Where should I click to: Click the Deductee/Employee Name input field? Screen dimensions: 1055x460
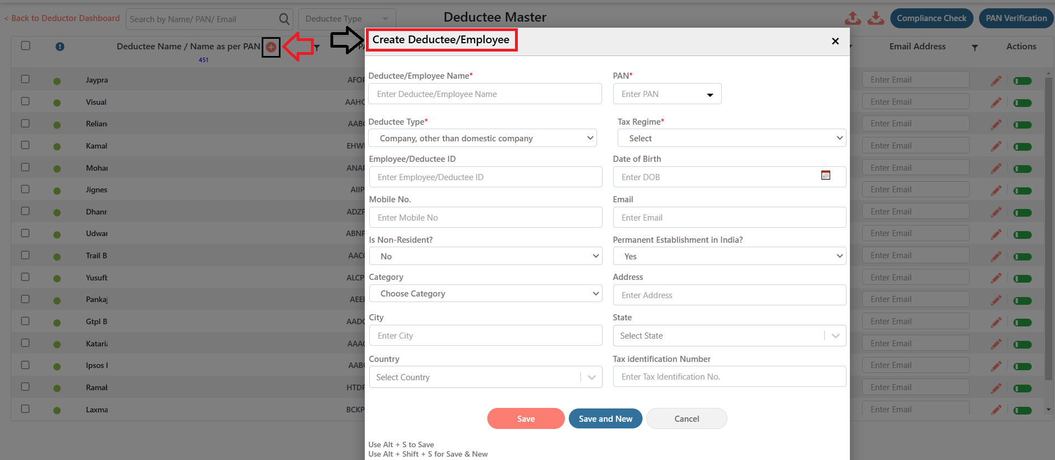pos(485,94)
